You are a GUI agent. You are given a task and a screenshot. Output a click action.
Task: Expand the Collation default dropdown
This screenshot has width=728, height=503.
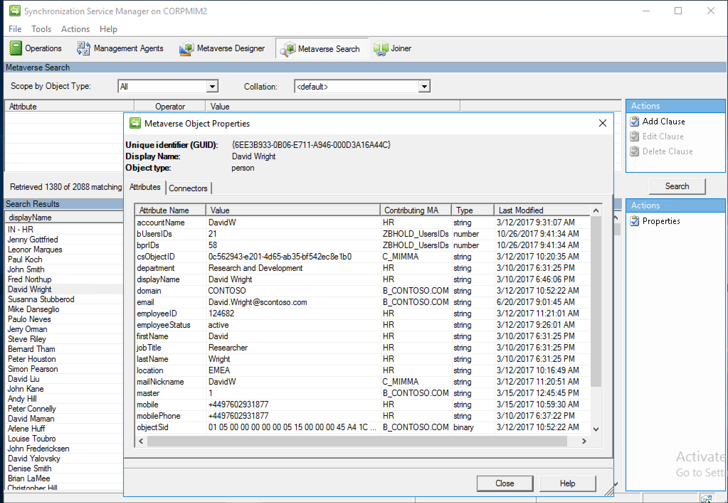tap(426, 86)
